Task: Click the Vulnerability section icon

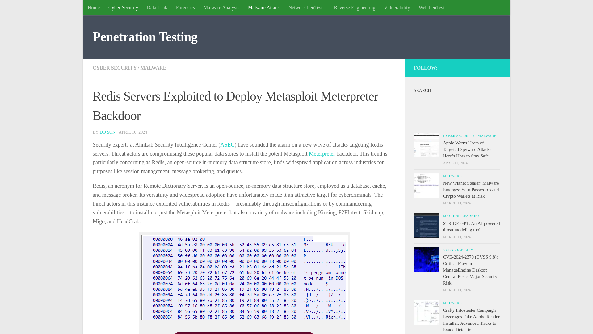Action: click(426, 259)
